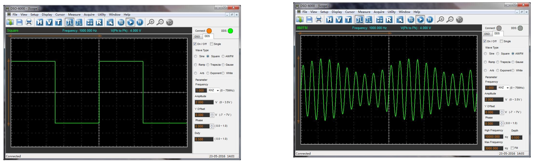Click the print icon in the AM/FM window
The image size is (535, 164).
(x=319, y=20)
